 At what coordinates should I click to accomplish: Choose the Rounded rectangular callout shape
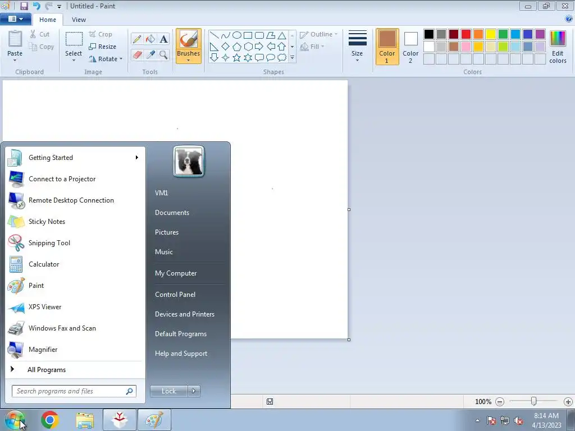pyautogui.click(x=259, y=58)
